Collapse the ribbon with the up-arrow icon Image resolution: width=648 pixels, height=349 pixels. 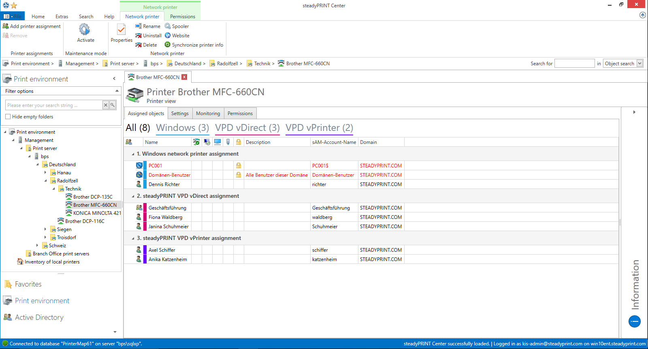(642, 15)
